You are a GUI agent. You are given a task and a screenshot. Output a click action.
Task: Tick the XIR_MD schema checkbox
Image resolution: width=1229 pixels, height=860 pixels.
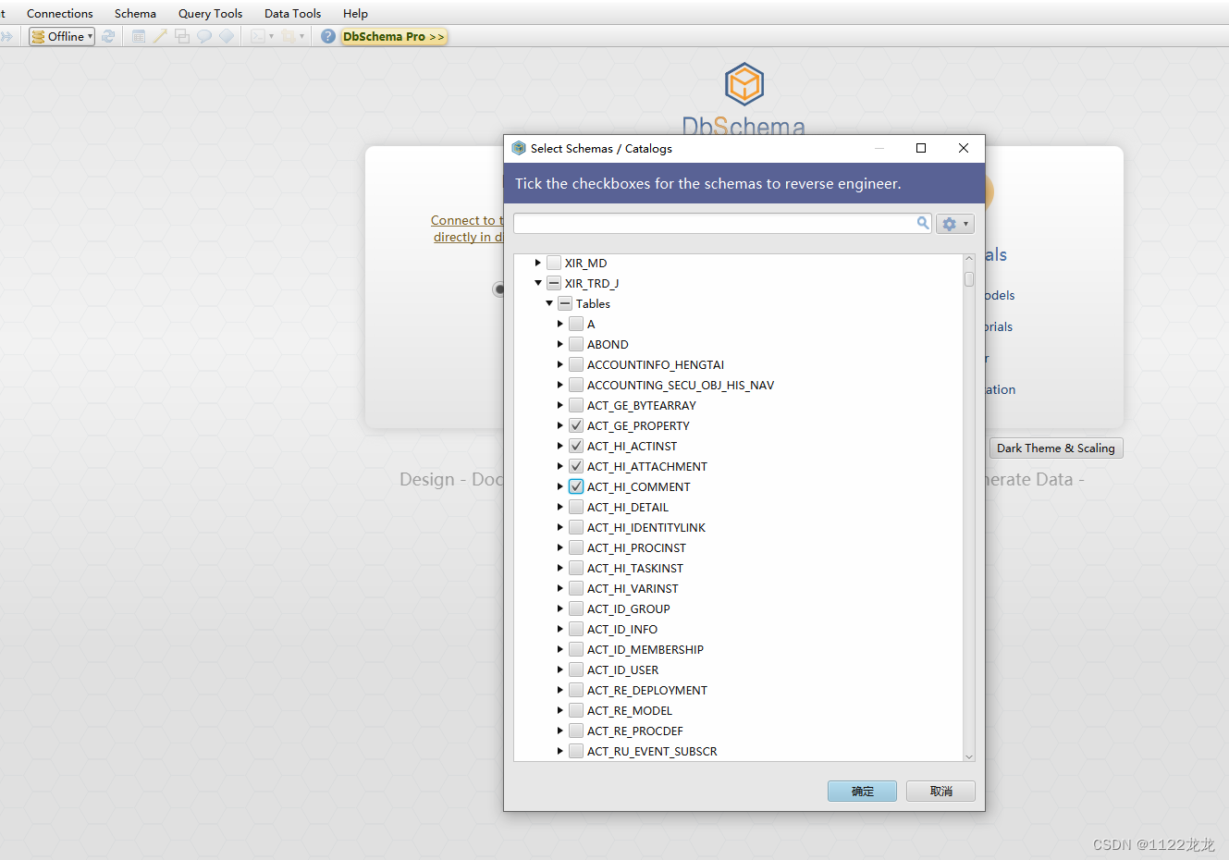point(554,263)
